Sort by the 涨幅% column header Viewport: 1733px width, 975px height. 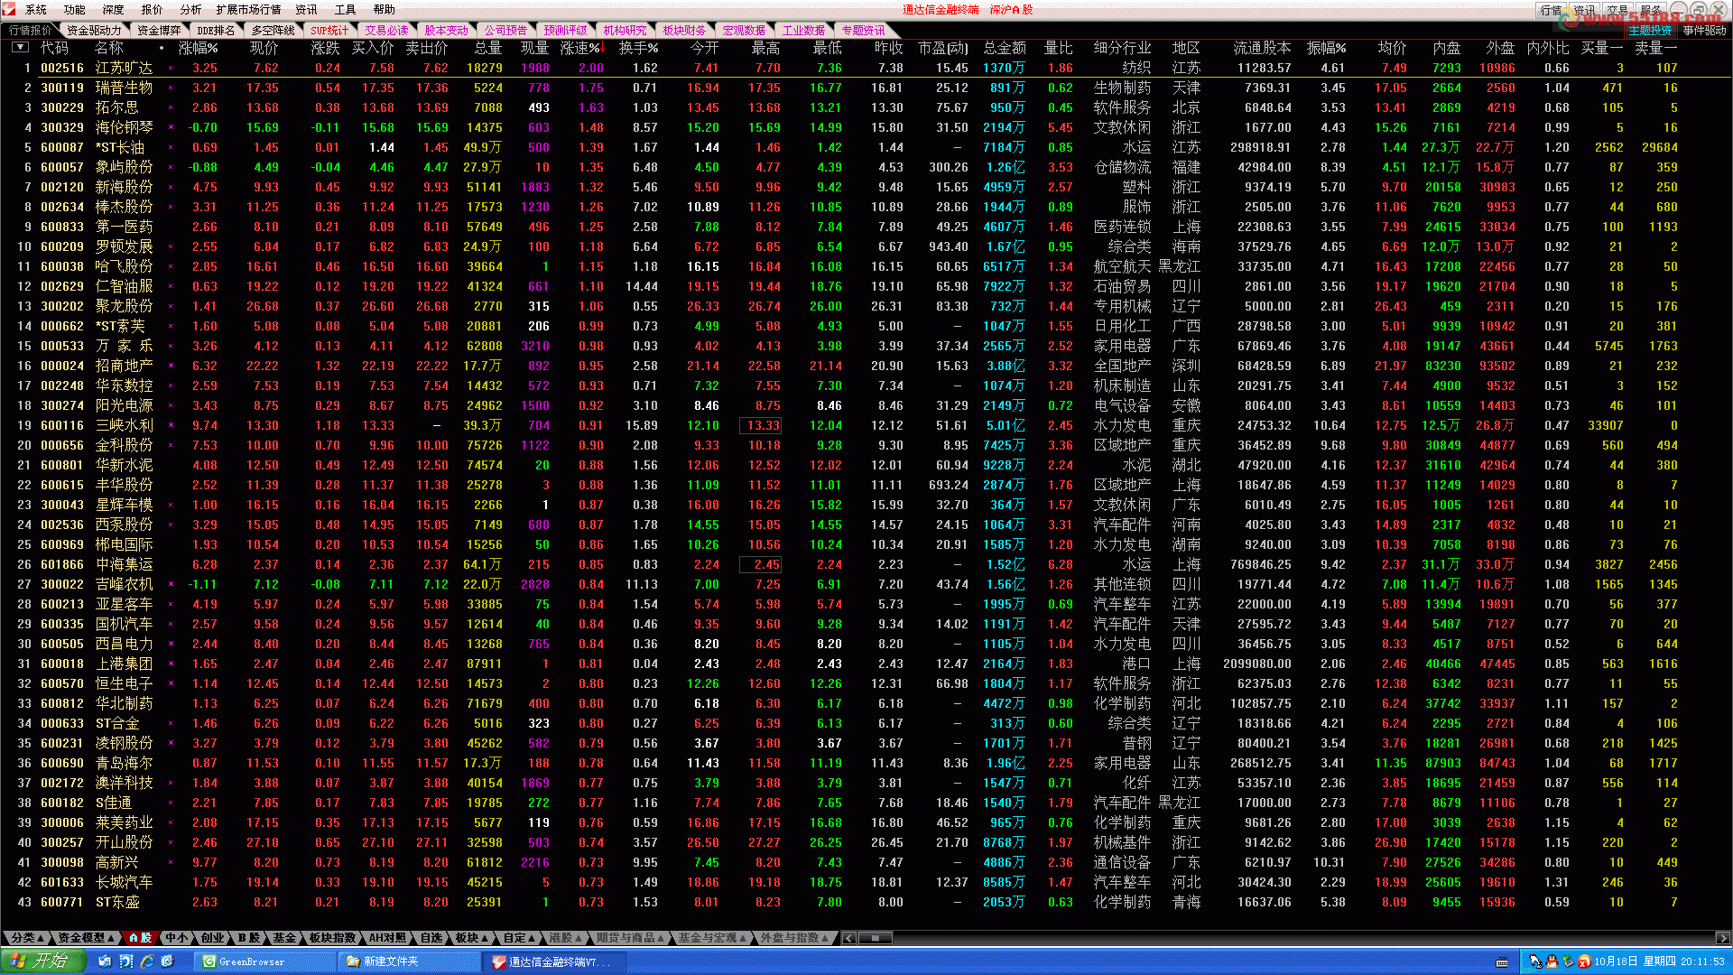click(198, 48)
